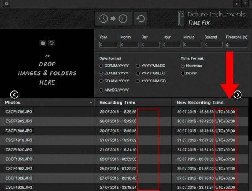Image resolution: width=252 pixels, height=191 pixels.
Task: Click the Photos column header
Action: 47,102
